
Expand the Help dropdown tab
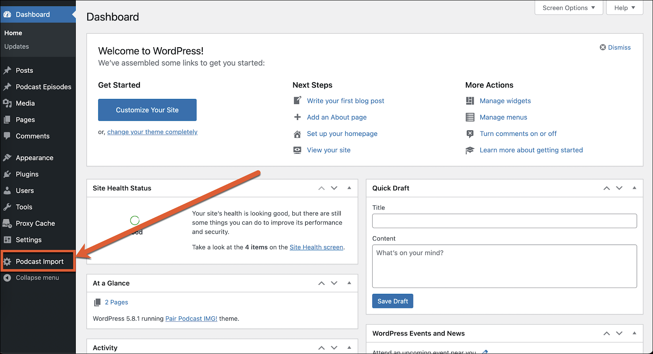[624, 8]
